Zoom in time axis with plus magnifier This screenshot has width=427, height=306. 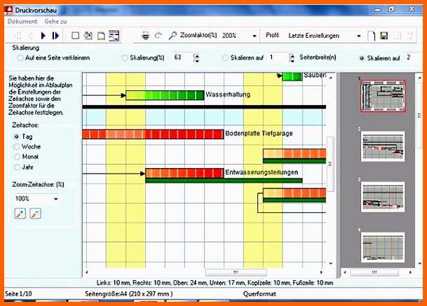pyautogui.click(x=20, y=214)
